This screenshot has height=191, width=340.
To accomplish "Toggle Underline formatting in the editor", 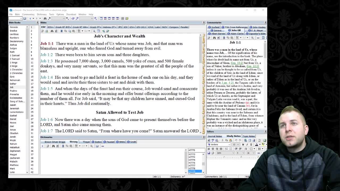I will click(x=251, y=145).
